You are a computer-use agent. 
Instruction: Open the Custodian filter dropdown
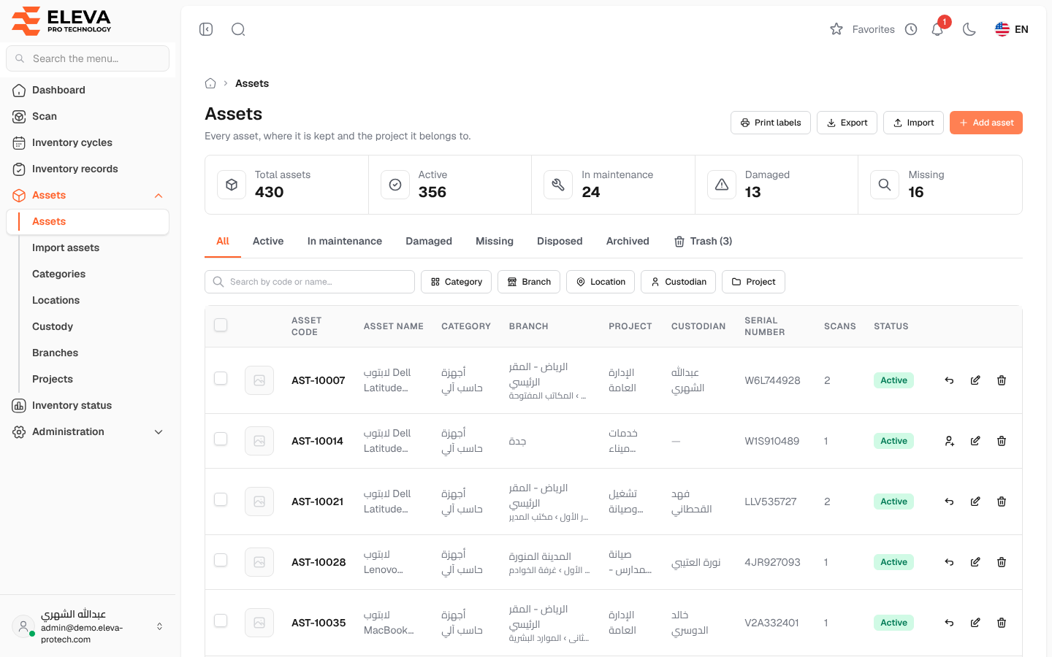(x=678, y=282)
